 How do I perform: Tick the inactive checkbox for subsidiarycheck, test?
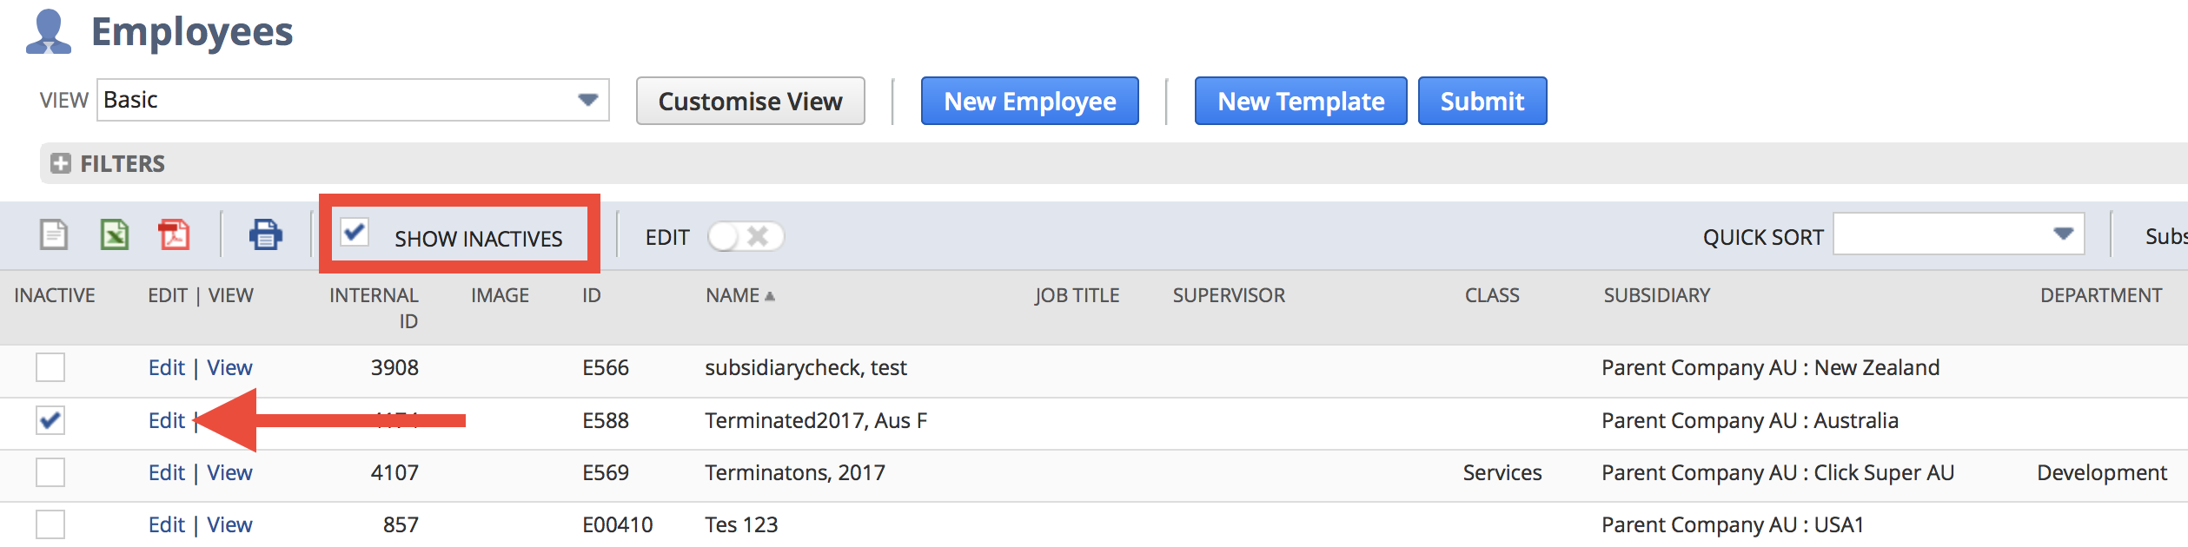50,367
